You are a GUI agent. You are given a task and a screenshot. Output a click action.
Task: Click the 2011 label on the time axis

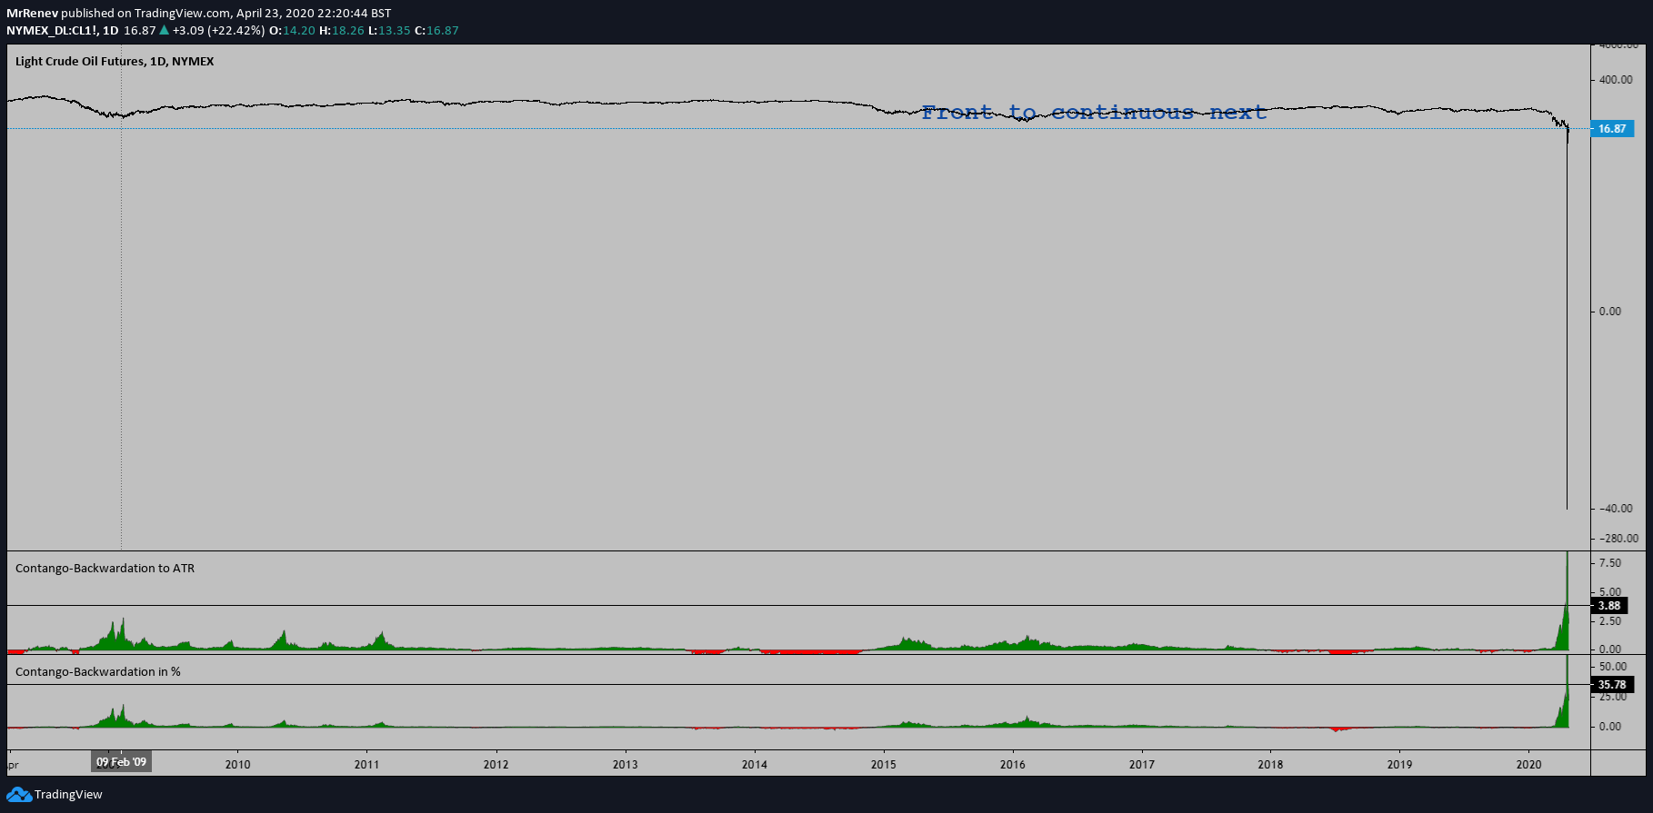tap(367, 765)
